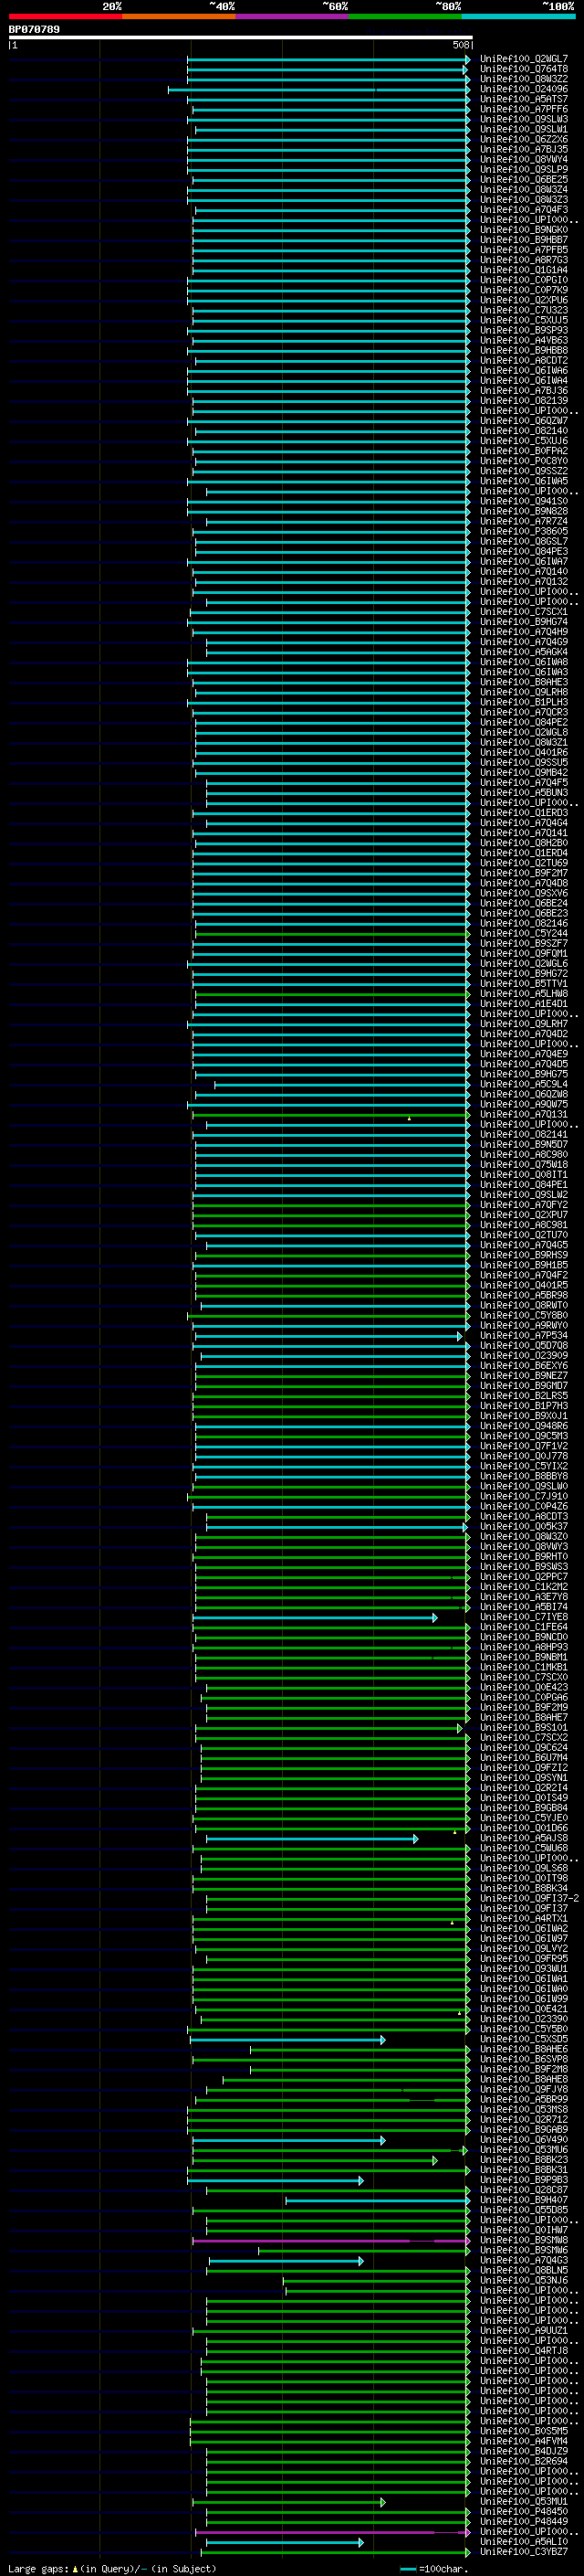
Task: Open hit UniRef100_Q05K37
Action: point(524,1526)
